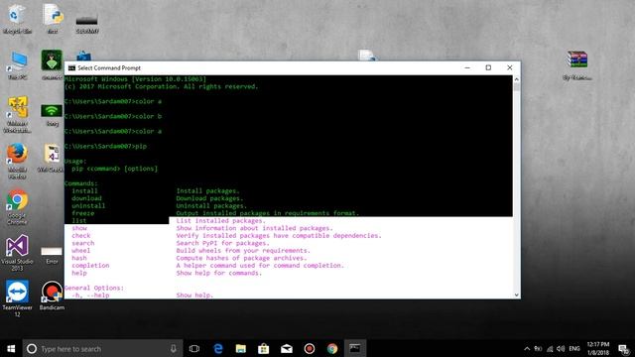The width and height of the screenshot is (635, 357).
Task: Click 'Compute hashes of package archives.' text
Action: coord(241,258)
